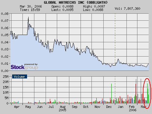Click the 20M volume axis label

pos(5,82)
